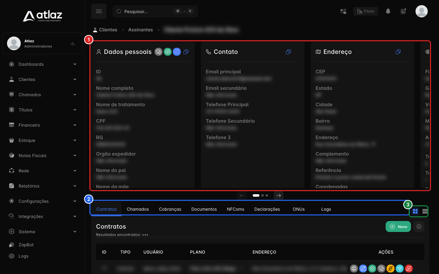Sort contracts by the PLANO column header
This screenshot has width=439, height=274.
(x=198, y=252)
